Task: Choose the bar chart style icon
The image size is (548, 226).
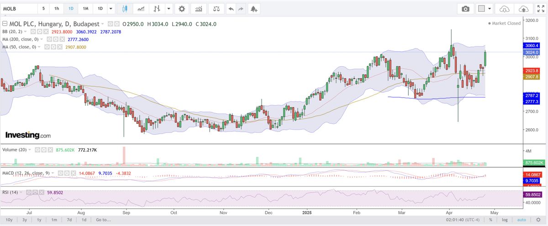Action: coord(158,9)
